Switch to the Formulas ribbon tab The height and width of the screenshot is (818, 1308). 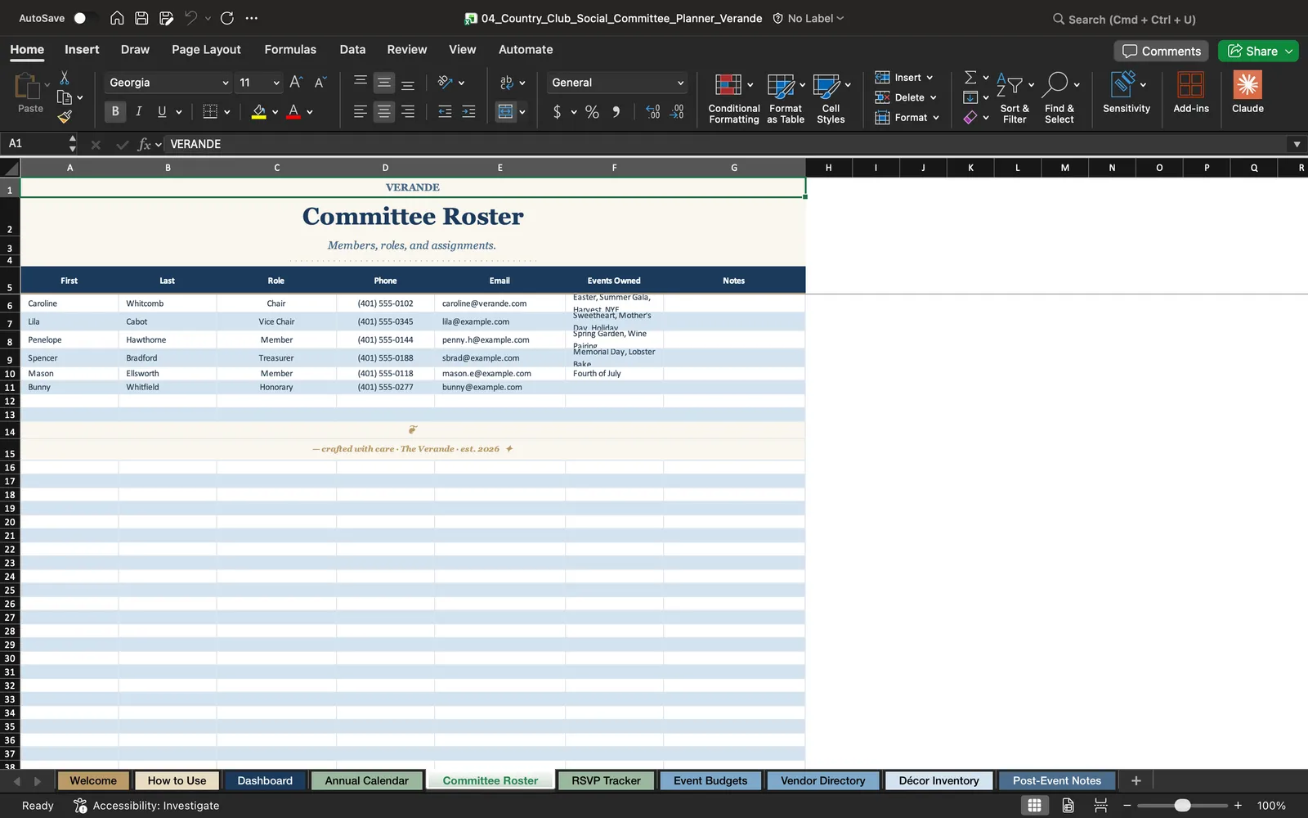[290, 49]
